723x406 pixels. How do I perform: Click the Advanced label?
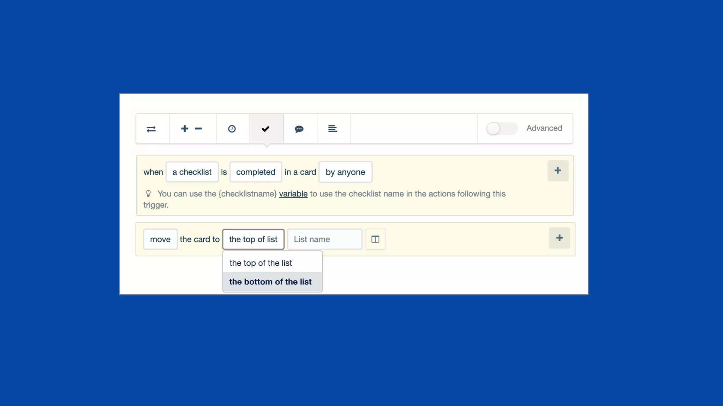pos(544,128)
